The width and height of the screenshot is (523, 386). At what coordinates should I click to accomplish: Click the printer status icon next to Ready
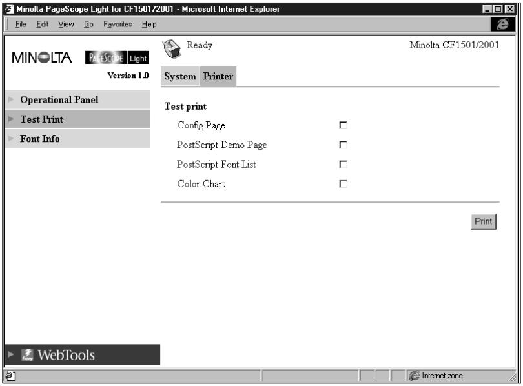click(x=172, y=48)
